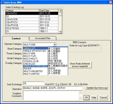Click the Start Date column header

pyautogui.click(x=49, y=10)
